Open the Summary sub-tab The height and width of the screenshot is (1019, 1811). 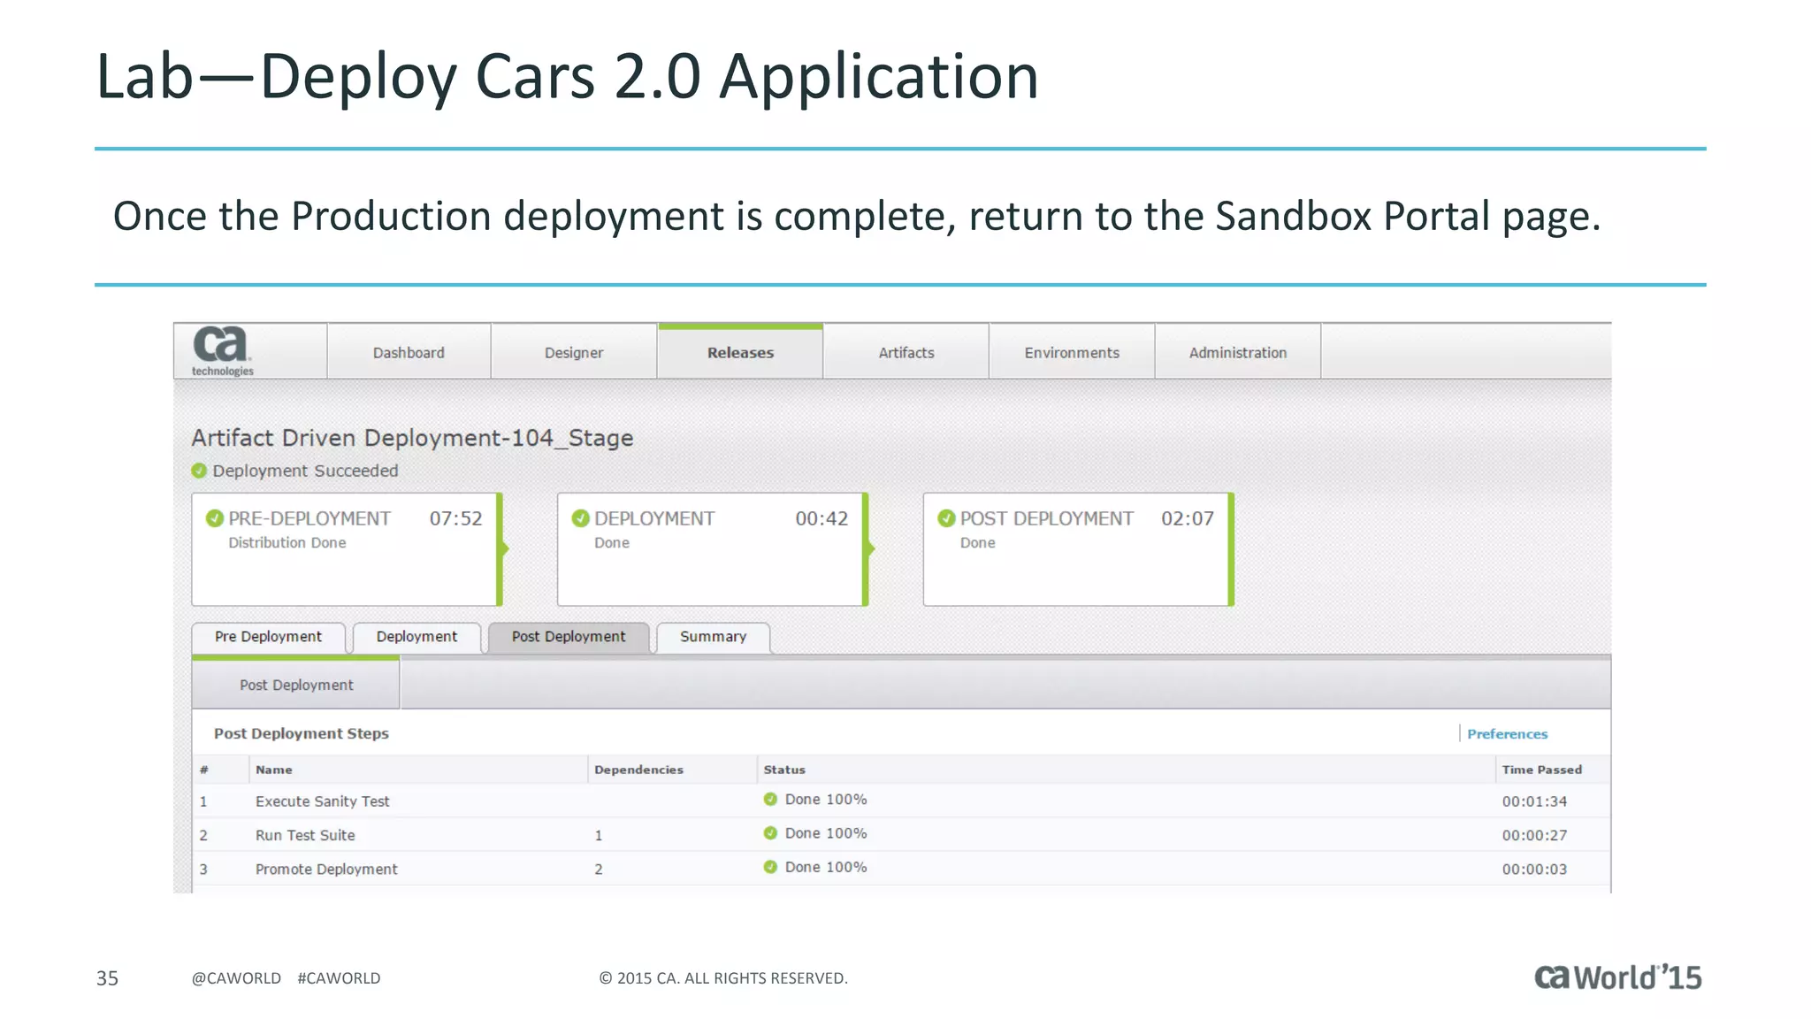714,637
